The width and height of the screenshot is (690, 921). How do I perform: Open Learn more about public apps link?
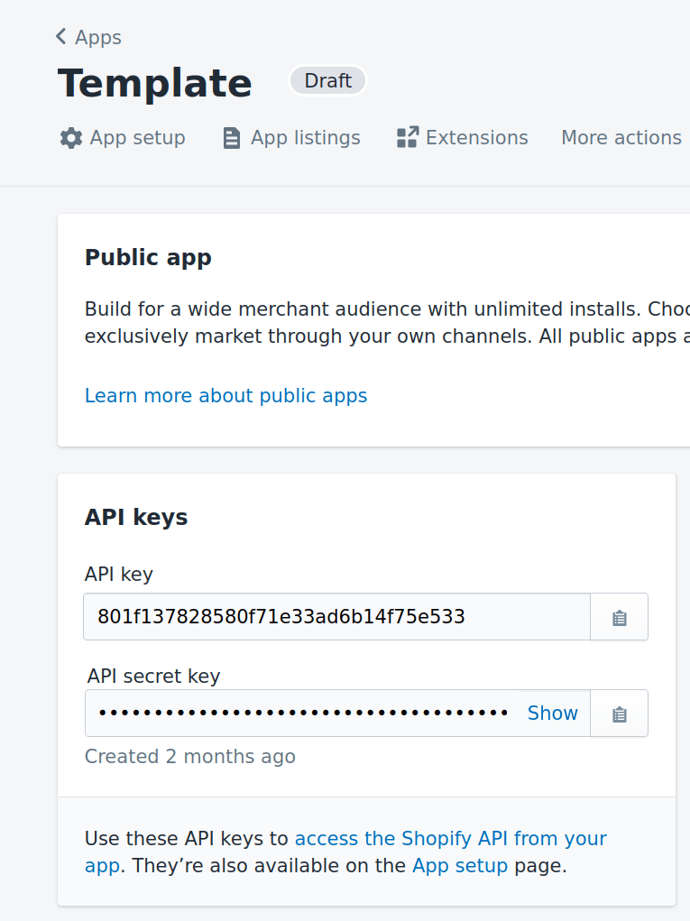tap(225, 396)
